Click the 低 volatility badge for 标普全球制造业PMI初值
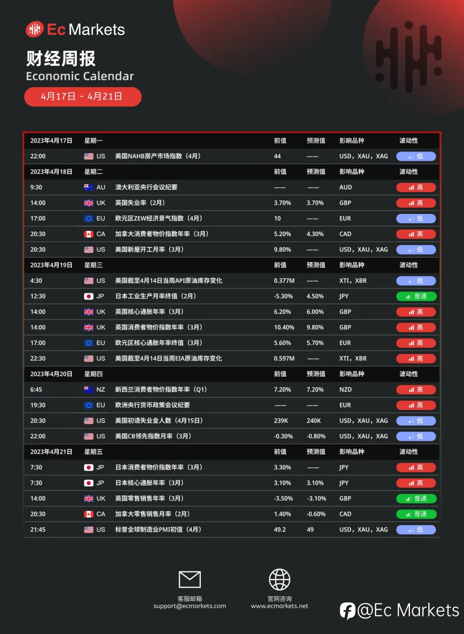The width and height of the screenshot is (464, 634). tap(416, 529)
